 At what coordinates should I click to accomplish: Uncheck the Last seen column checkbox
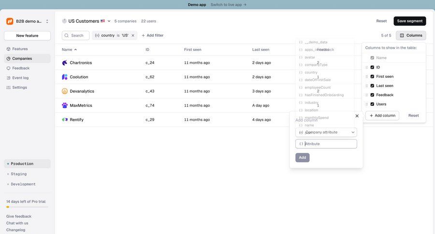tap(372, 86)
